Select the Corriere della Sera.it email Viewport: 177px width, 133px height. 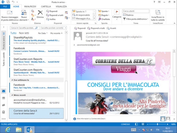36,113
